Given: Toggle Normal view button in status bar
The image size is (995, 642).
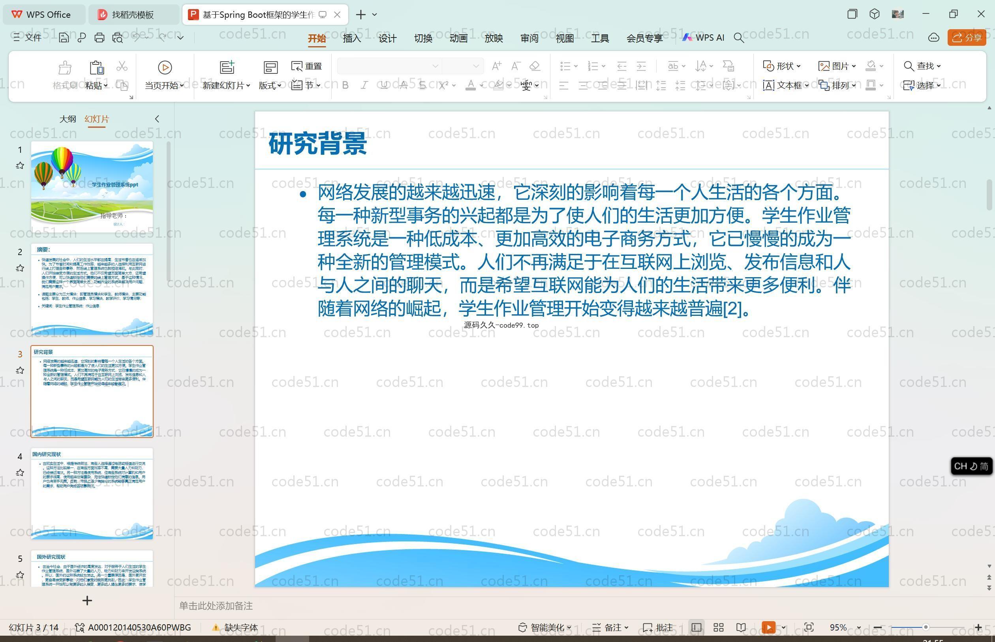Looking at the screenshot, I should click(x=696, y=627).
